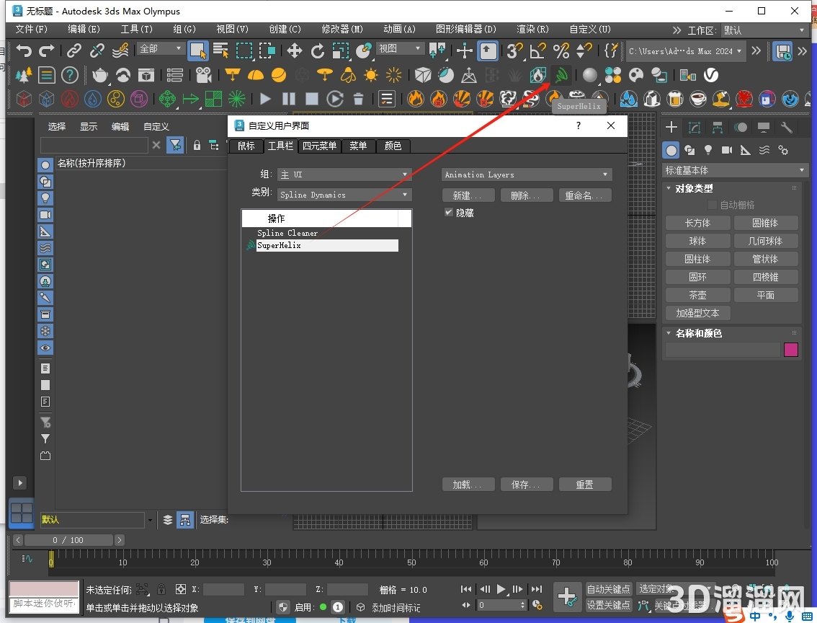
Task: Open the 修改器(M) menu
Action: click(341, 29)
